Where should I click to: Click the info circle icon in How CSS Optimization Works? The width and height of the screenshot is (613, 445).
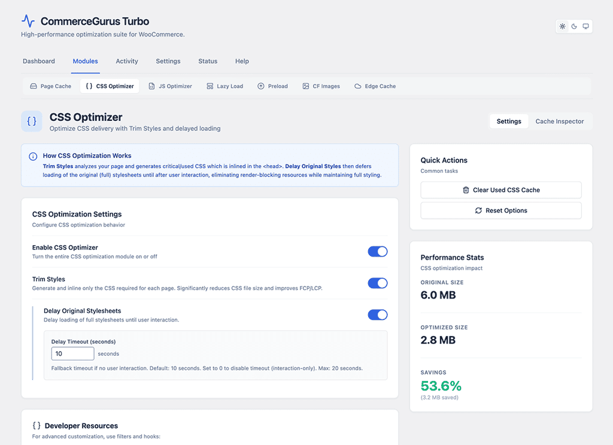[x=34, y=156]
